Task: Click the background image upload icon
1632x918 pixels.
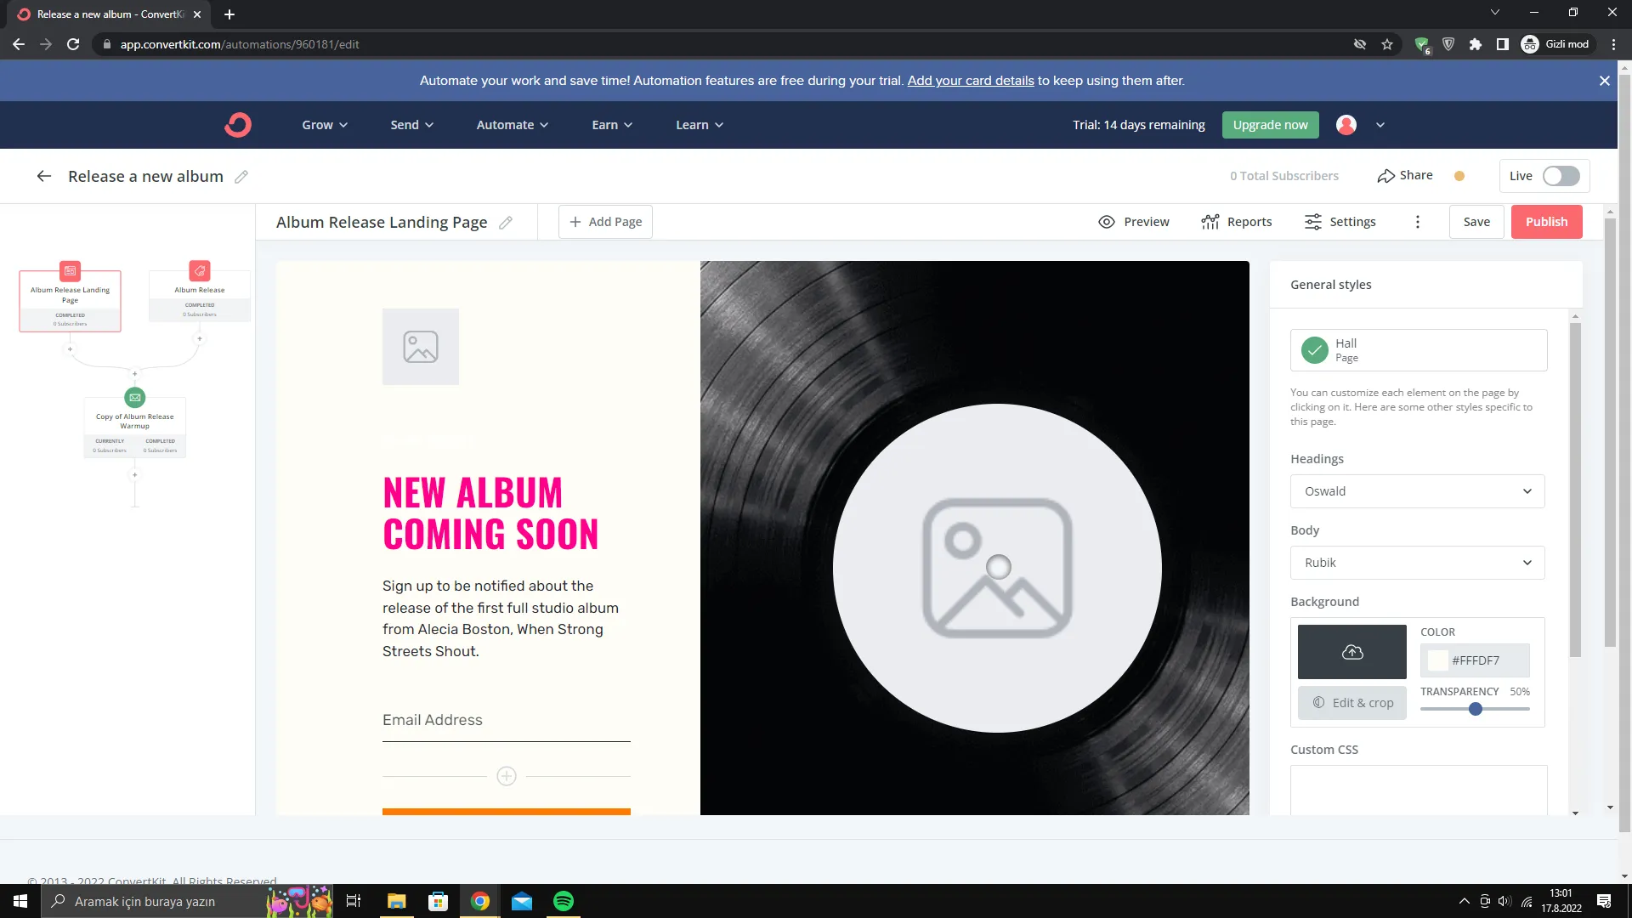Action: pyautogui.click(x=1351, y=652)
